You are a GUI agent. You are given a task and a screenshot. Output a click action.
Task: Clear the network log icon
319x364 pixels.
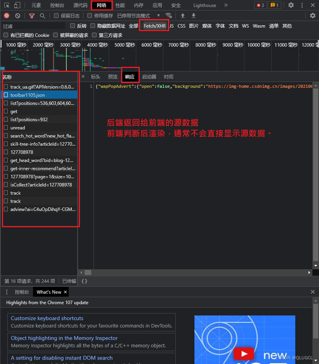click(17, 16)
